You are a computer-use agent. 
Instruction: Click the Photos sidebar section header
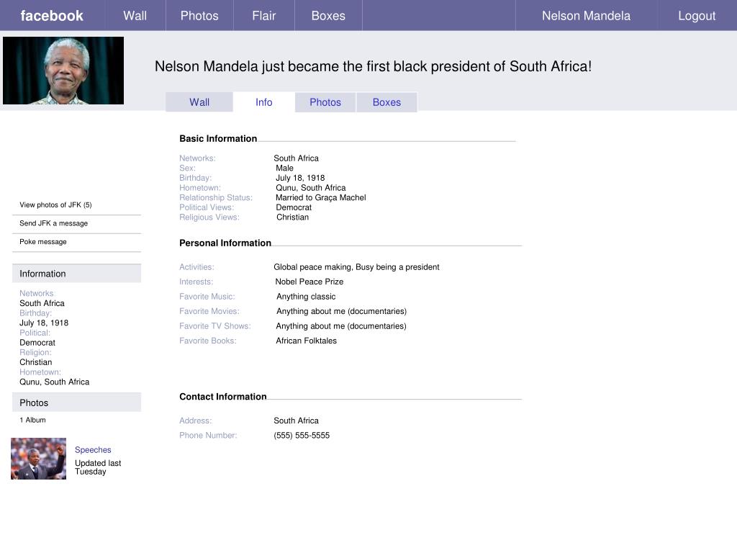[76, 403]
